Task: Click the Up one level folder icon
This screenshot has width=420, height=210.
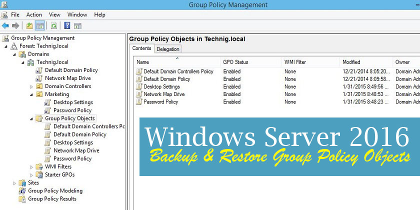Action: coord(29,25)
